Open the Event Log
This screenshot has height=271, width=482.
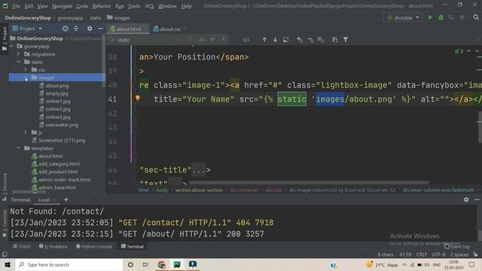click(457, 246)
